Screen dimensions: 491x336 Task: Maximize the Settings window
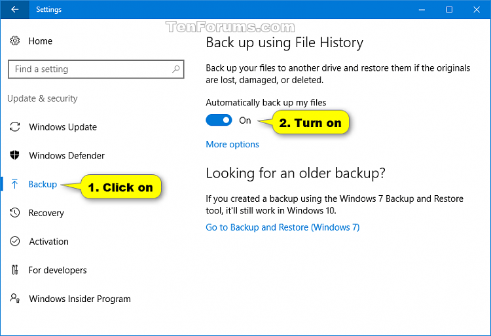(449, 10)
